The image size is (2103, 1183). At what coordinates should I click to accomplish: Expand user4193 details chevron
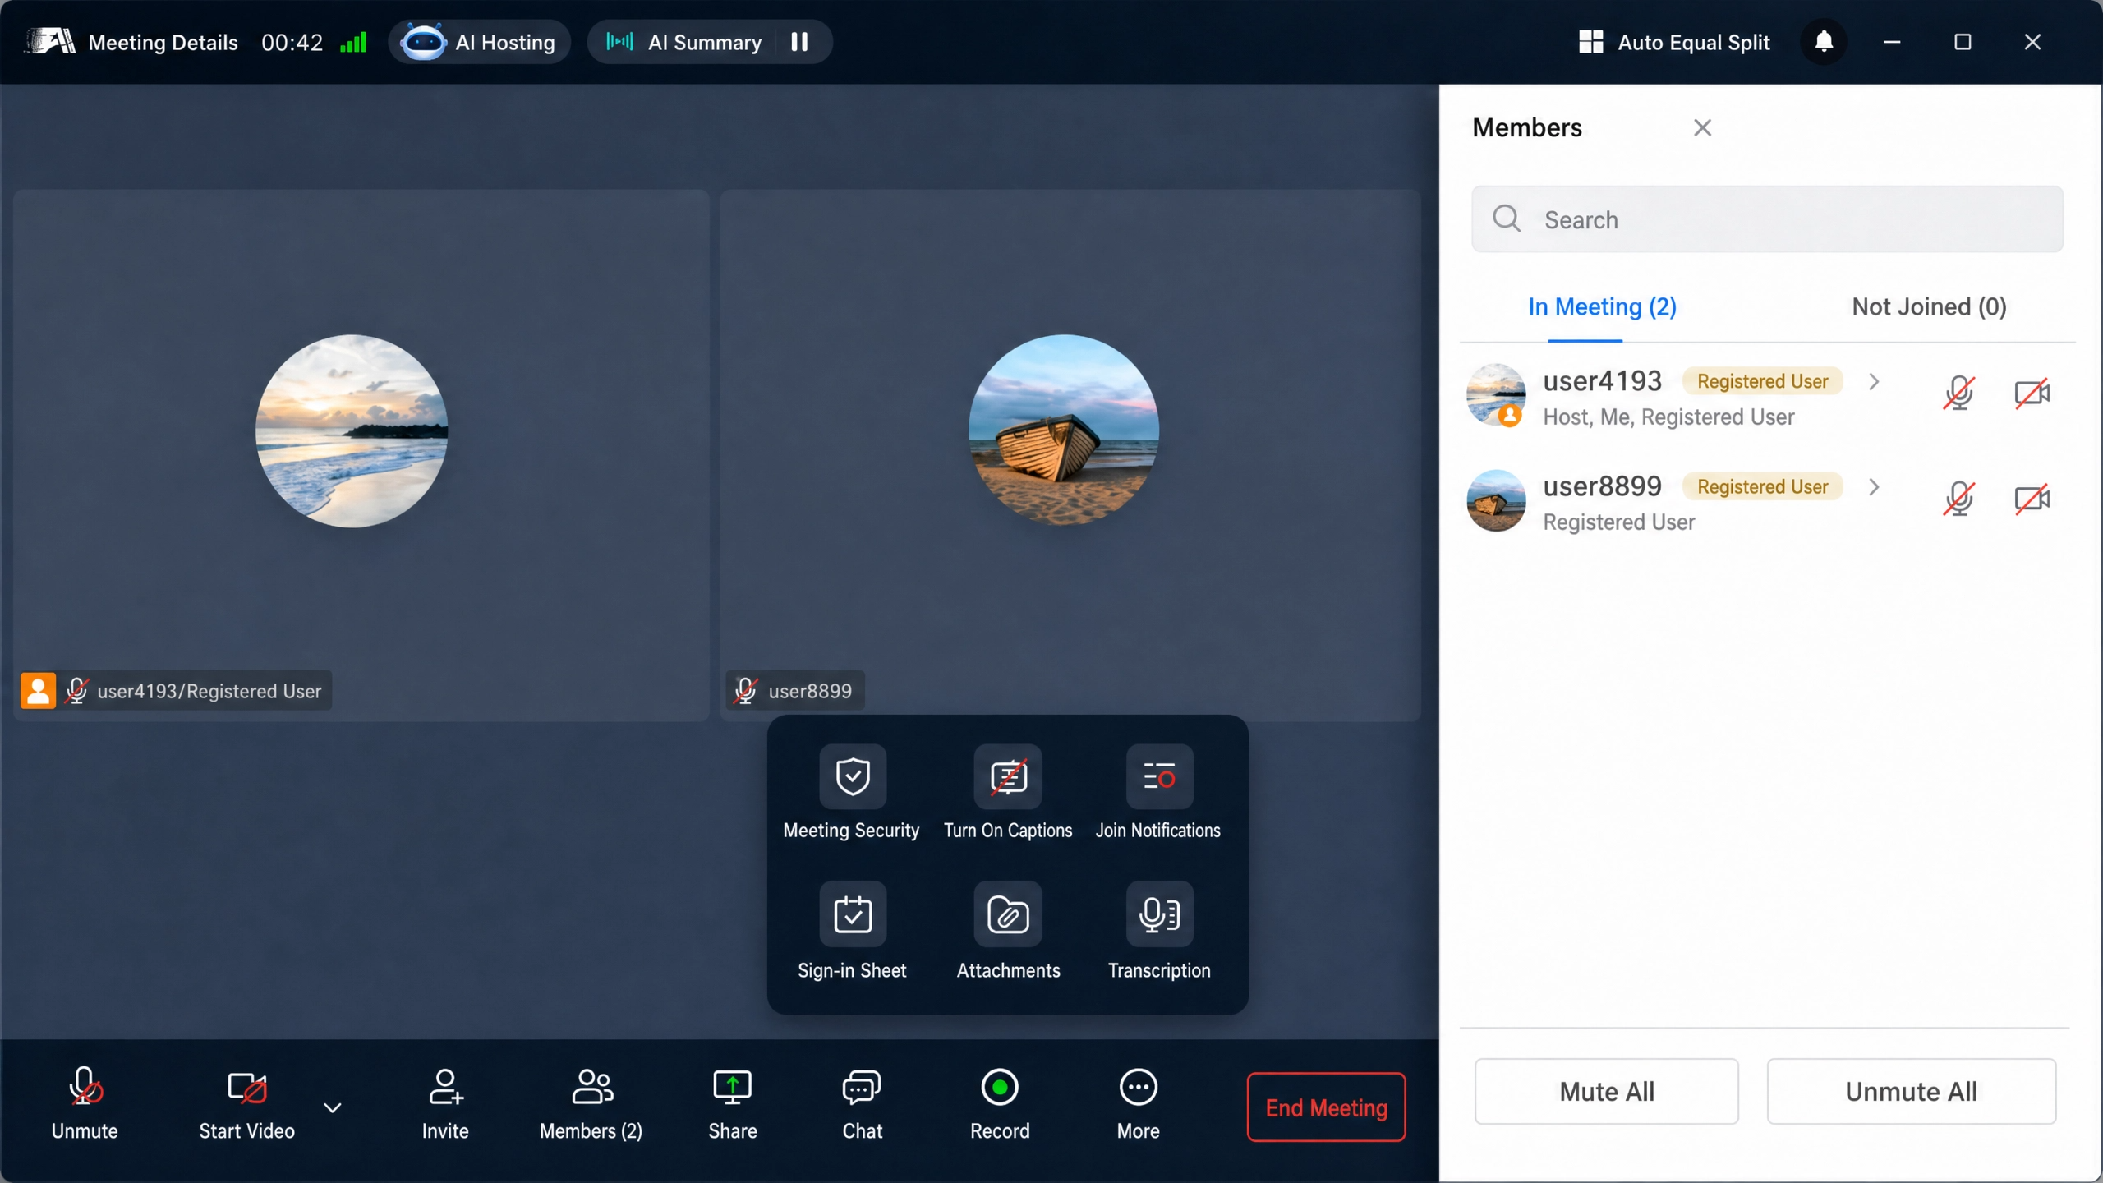1874,381
